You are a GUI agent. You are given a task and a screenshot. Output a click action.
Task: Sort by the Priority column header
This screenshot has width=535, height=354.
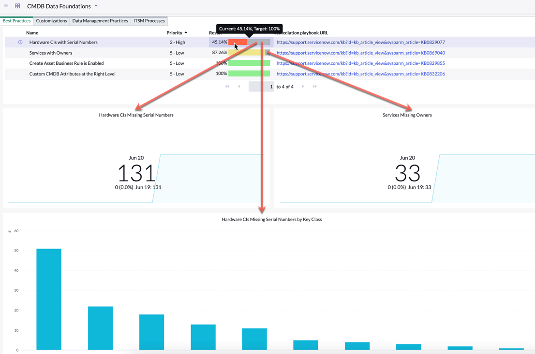[174, 33]
